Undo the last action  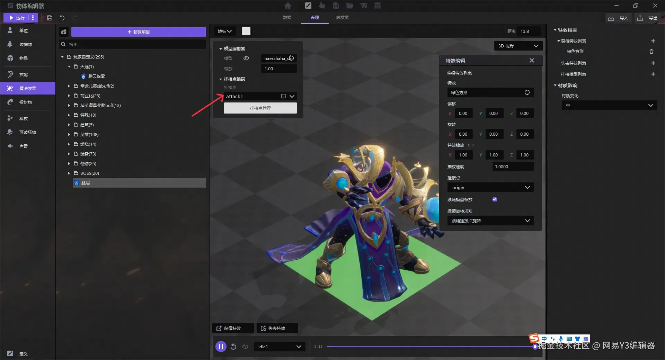click(62, 18)
